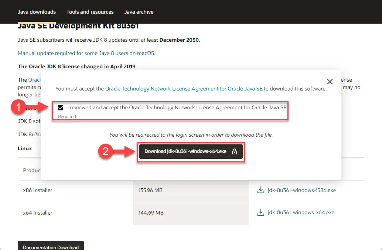Close the license agreement dialog

pyautogui.click(x=330, y=82)
